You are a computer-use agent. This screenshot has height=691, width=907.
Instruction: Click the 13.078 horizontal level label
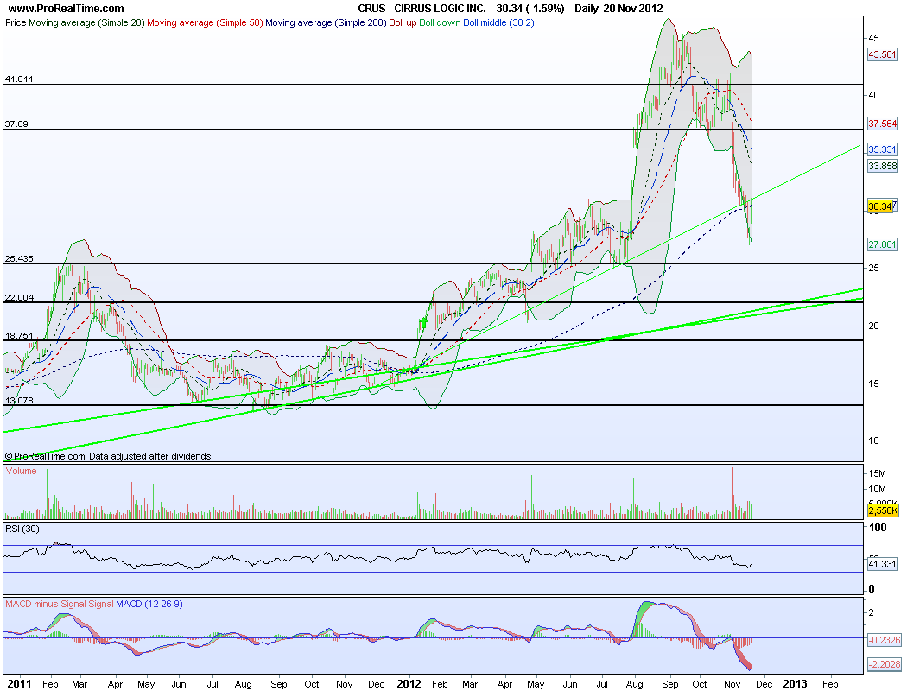(x=19, y=400)
